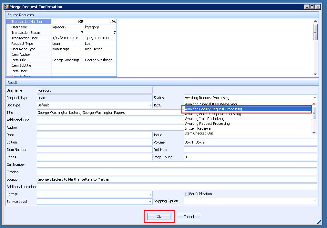Viewport: 327px width, 228px height.
Task: Select the Transaction Number row header
Action: (x=29, y=22)
